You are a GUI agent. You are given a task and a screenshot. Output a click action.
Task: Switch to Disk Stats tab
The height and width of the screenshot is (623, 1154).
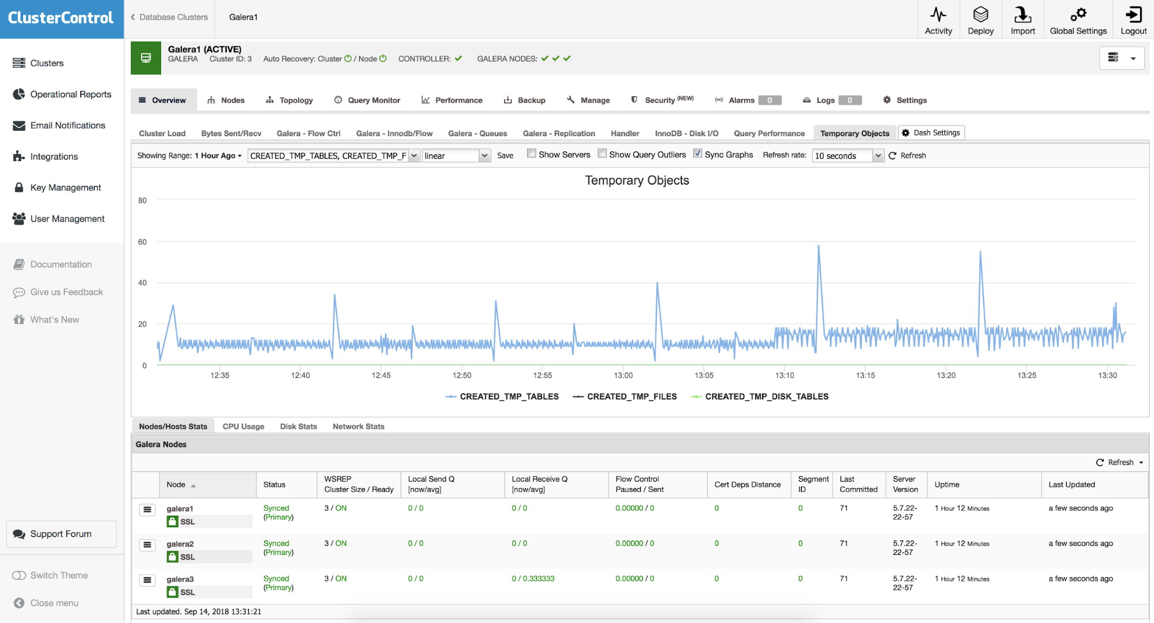click(x=298, y=426)
